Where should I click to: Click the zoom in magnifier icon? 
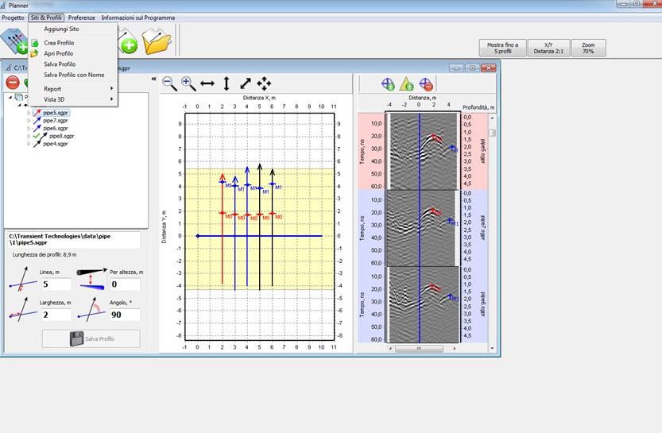pos(188,83)
